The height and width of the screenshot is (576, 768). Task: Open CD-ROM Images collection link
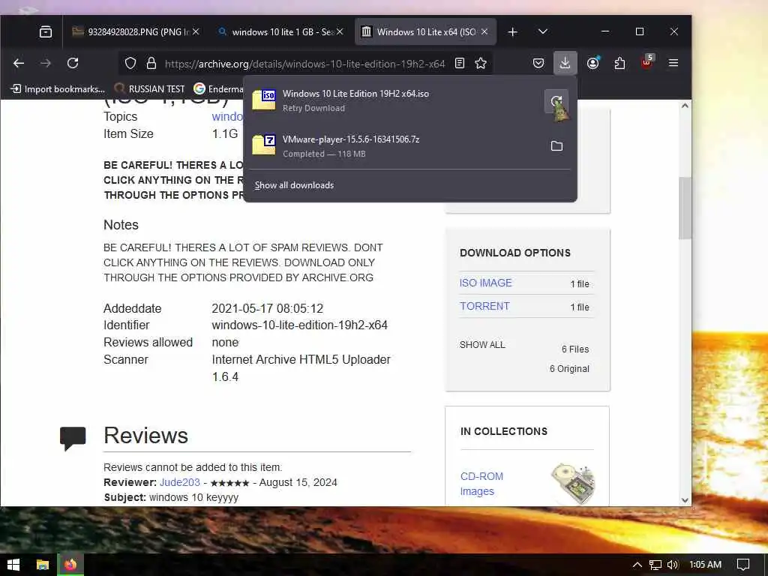pos(481,484)
